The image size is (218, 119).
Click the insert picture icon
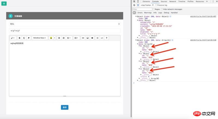click(87, 38)
